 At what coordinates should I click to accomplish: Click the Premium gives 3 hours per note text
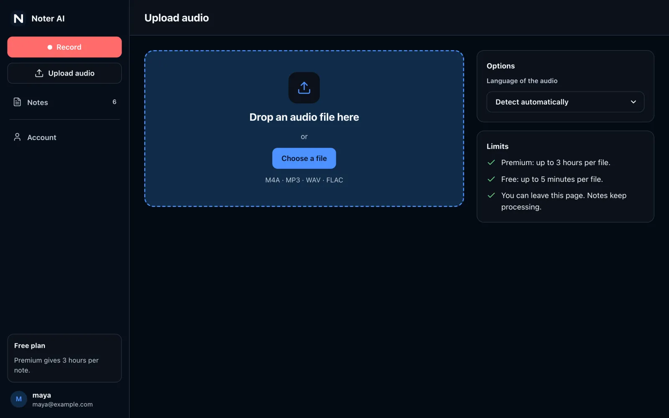[x=56, y=365]
